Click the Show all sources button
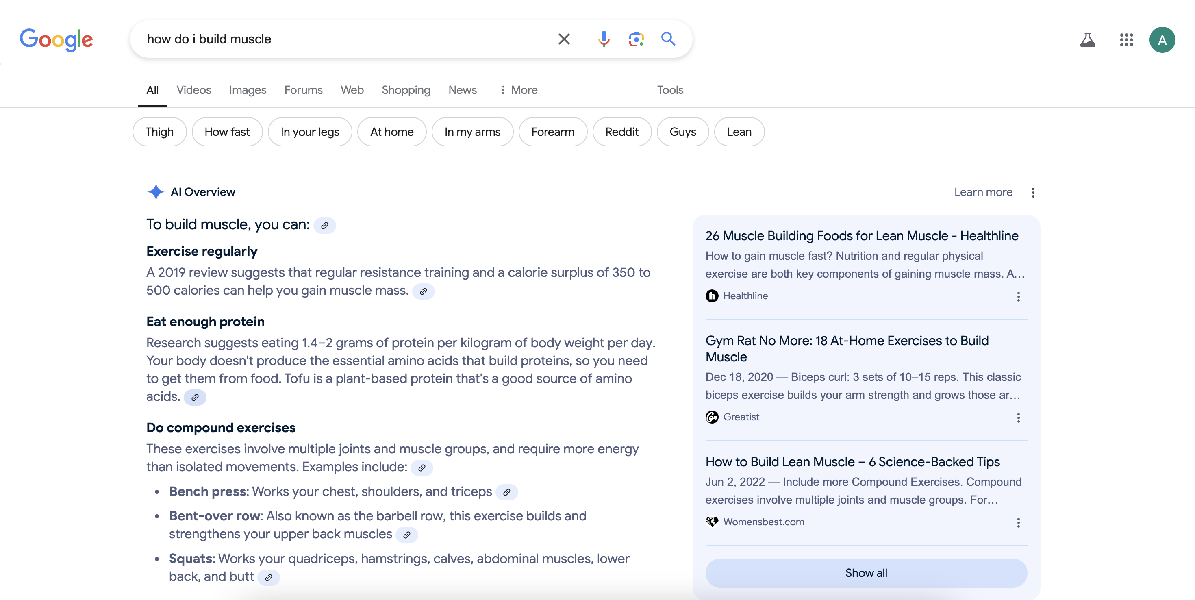1195x600 pixels. coord(866,573)
